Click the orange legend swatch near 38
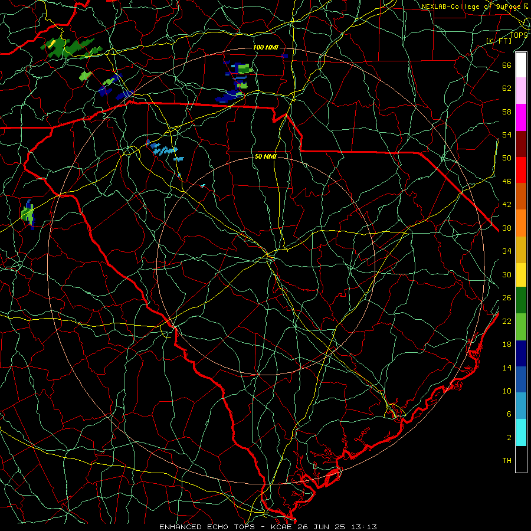Viewport: 531px width, 531px height. point(521,223)
